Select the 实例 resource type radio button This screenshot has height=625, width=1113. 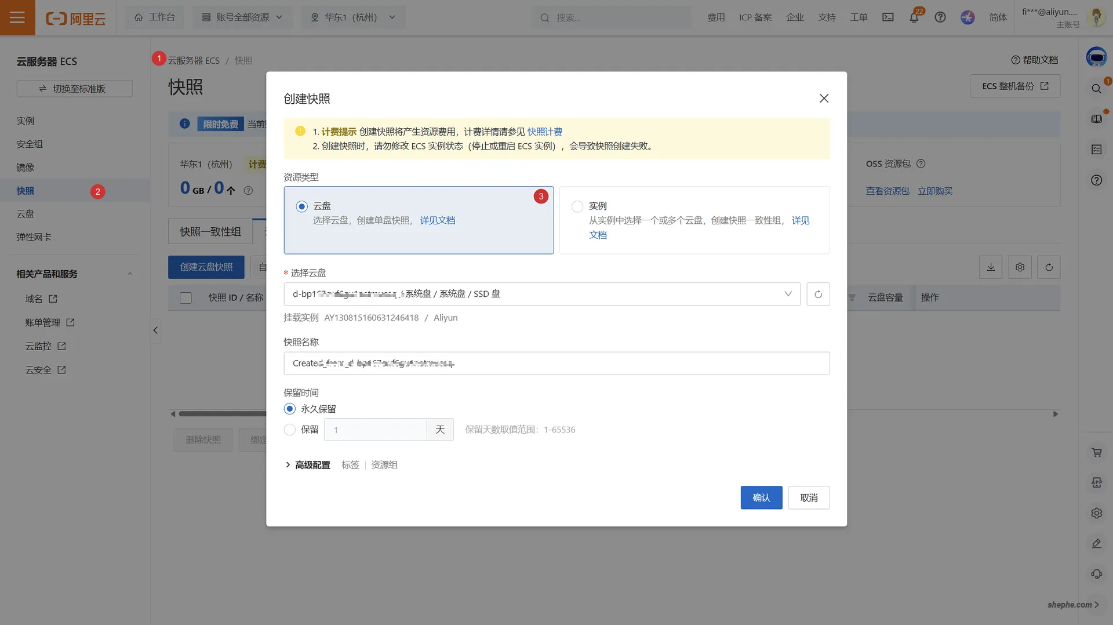577,206
